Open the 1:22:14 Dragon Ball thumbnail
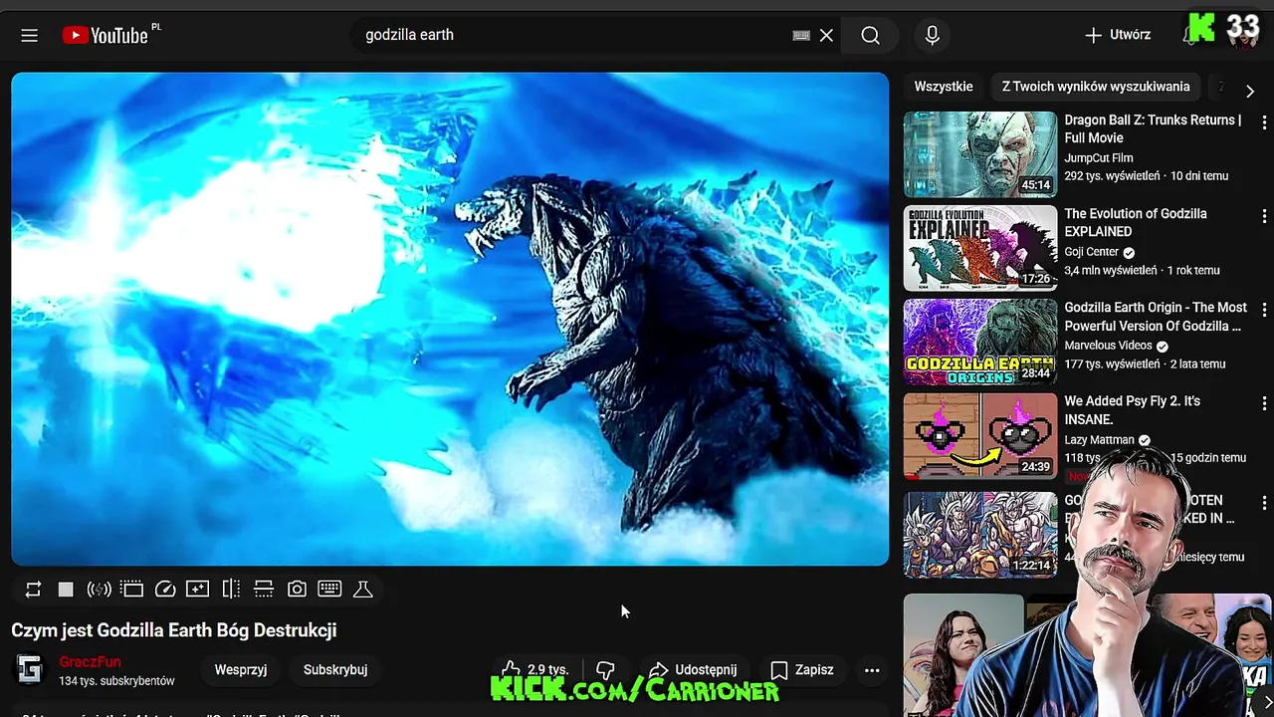1274x717 pixels. click(x=980, y=535)
